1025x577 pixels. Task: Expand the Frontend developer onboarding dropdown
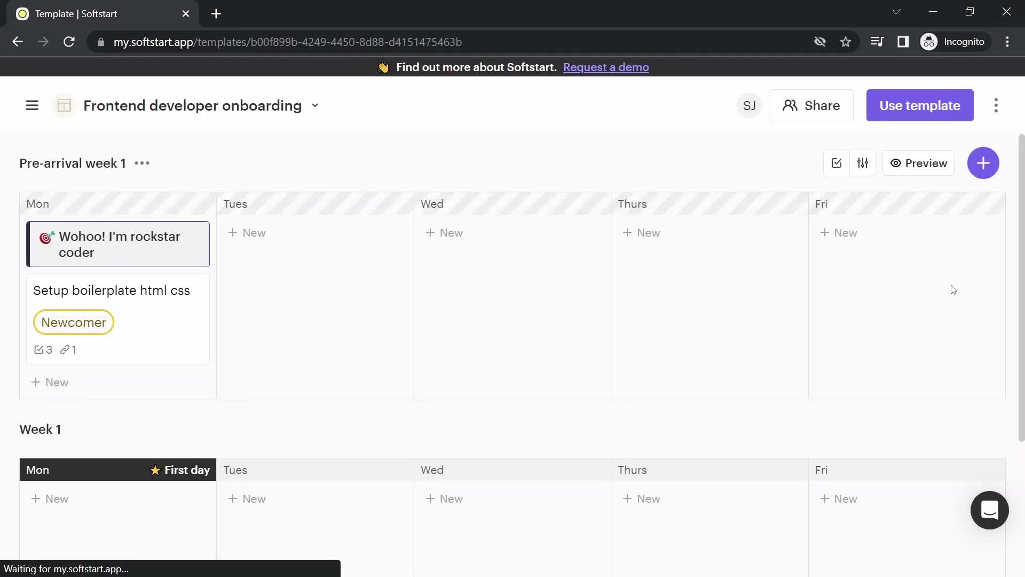click(x=314, y=106)
